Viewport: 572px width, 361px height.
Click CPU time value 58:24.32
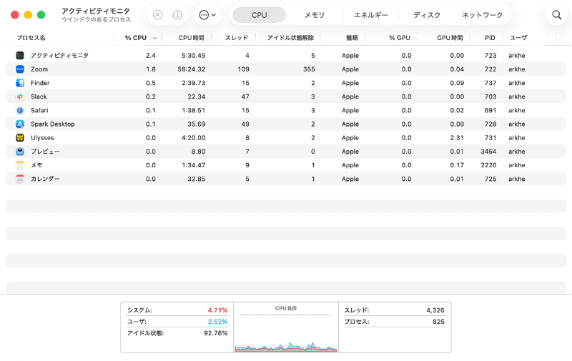pos(192,69)
